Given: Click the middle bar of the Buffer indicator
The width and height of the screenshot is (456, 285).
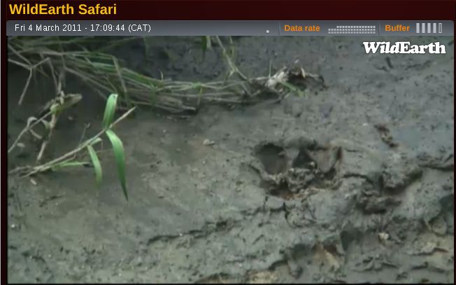Looking at the screenshot, I should 429,28.
